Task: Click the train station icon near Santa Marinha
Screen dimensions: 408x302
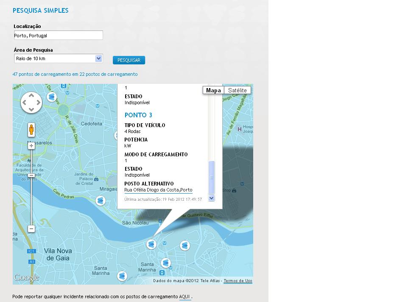Action: pos(162,273)
